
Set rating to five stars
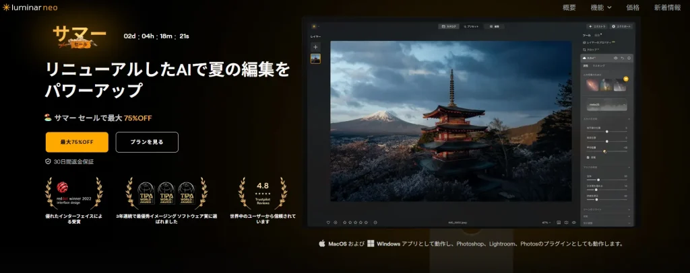click(x=366, y=223)
